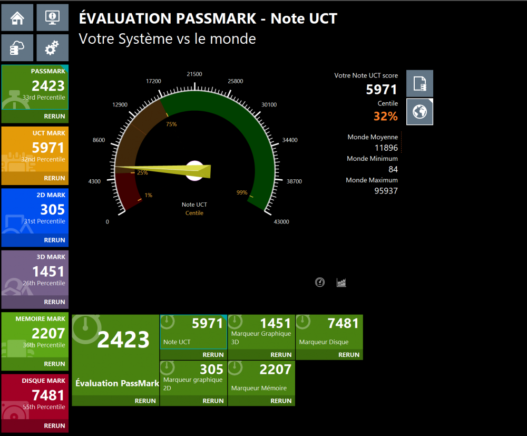Click the gauge's orange Centile label
This screenshot has height=436, width=527.
pos(194,213)
